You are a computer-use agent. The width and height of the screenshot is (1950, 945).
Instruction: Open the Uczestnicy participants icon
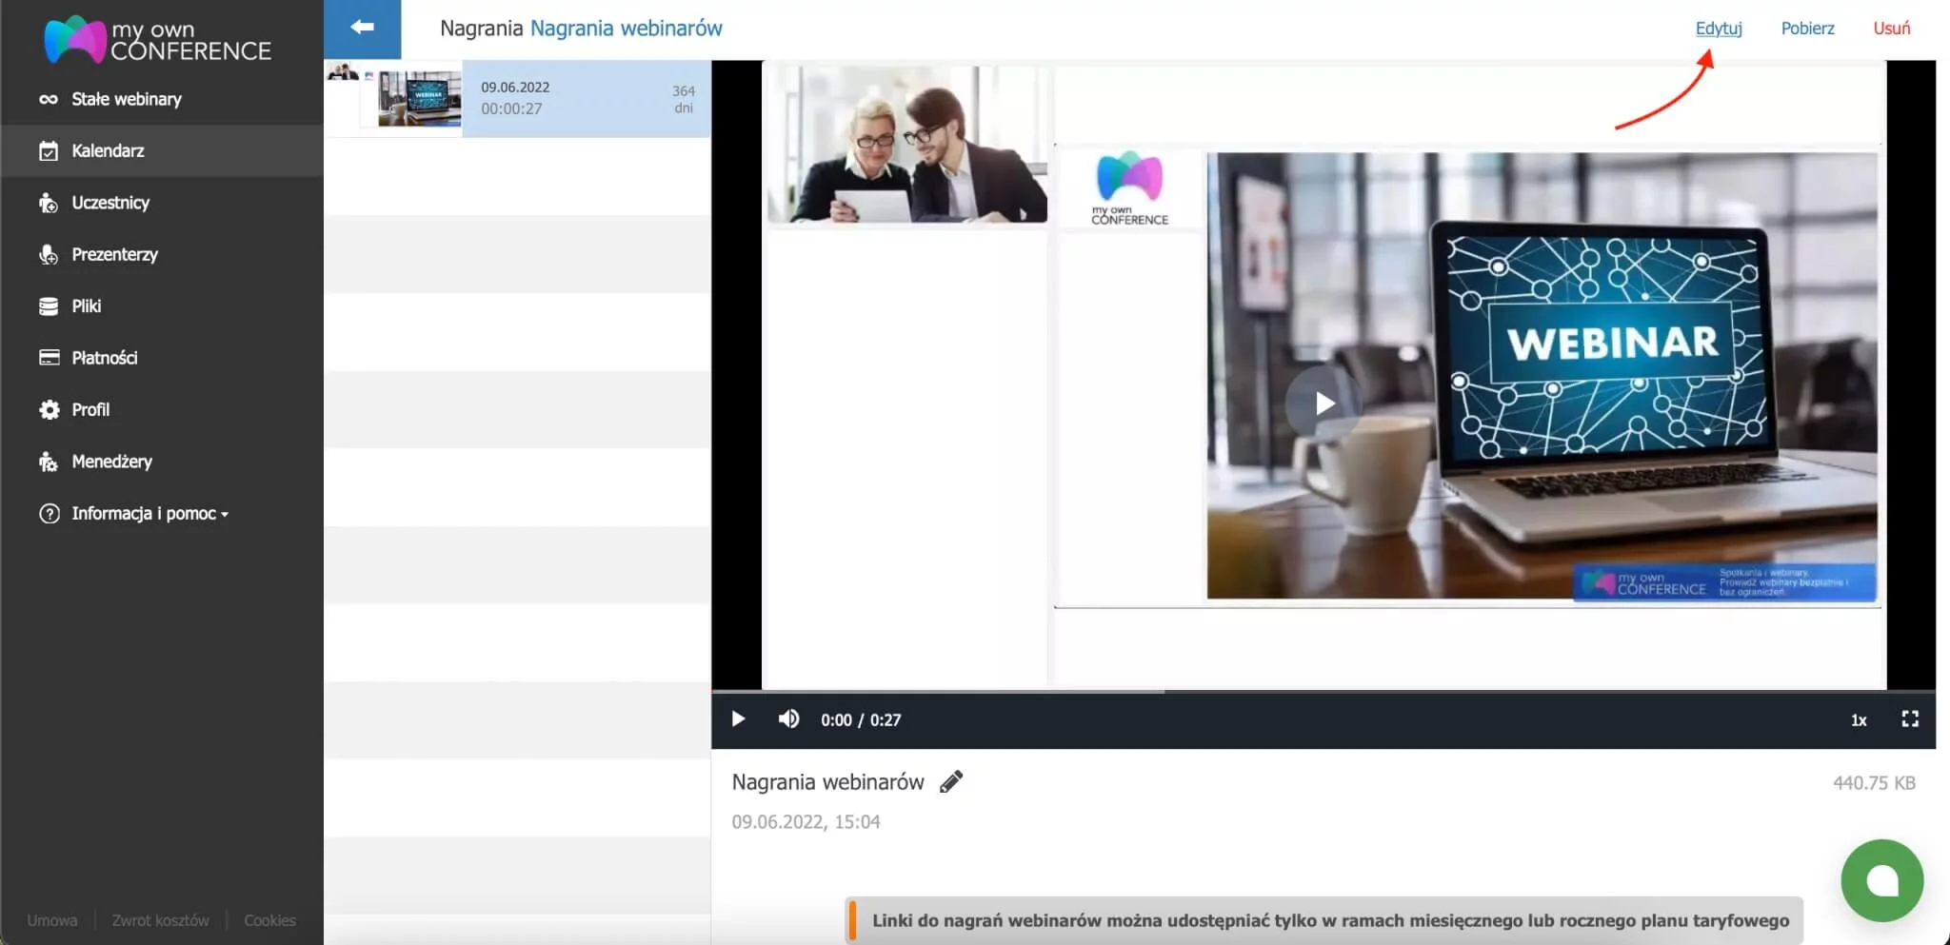[49, 202]
